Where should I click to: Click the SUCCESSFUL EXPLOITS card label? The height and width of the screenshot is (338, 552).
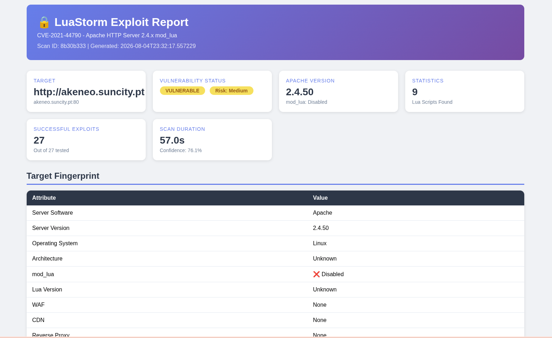coord(66,129)
